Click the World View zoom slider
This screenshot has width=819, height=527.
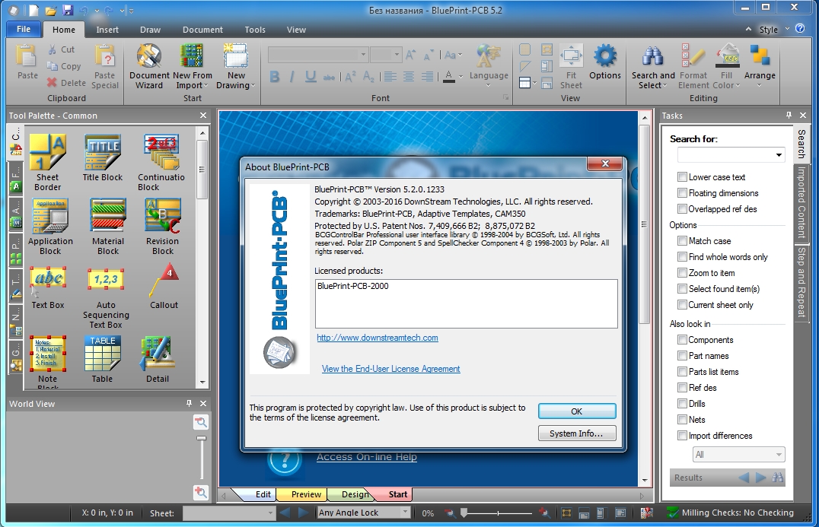201,438
